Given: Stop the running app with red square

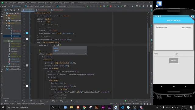Looking at the screenshot, I should (111, 6).
